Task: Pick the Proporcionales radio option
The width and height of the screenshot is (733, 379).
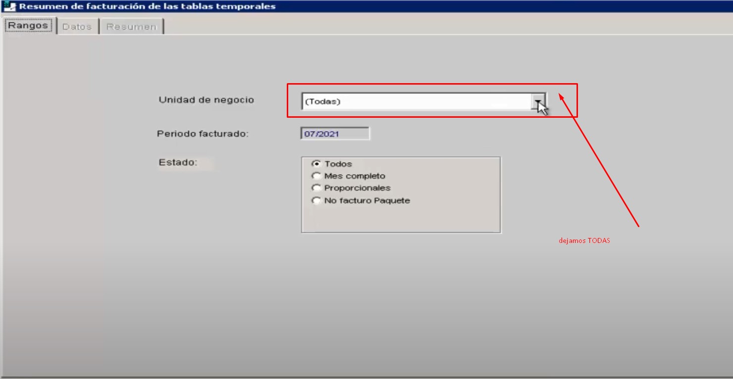Action: 315,188
